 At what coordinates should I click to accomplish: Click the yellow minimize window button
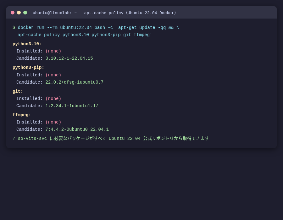coord(19,13)
